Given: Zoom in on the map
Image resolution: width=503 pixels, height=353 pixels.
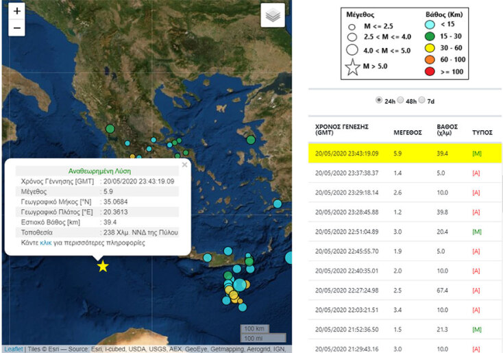Looking at the screenshot, I should point(17,12).
